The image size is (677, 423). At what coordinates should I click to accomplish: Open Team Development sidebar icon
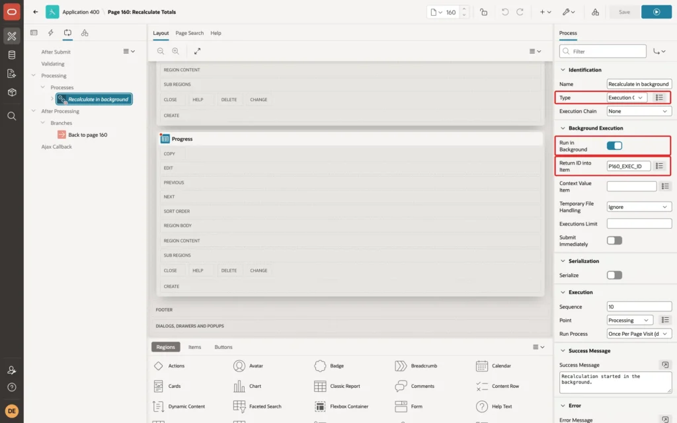pos(12,73)
